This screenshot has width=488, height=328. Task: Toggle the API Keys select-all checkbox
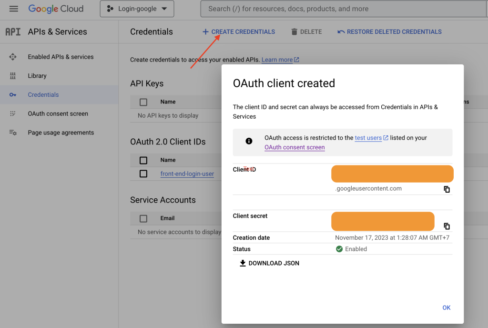point(143,102)
